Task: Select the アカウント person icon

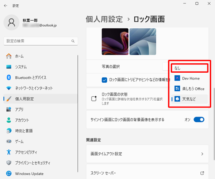Action: [9, 120]
